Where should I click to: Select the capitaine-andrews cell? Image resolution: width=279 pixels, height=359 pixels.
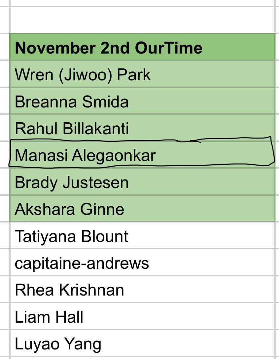click(142, 263)
